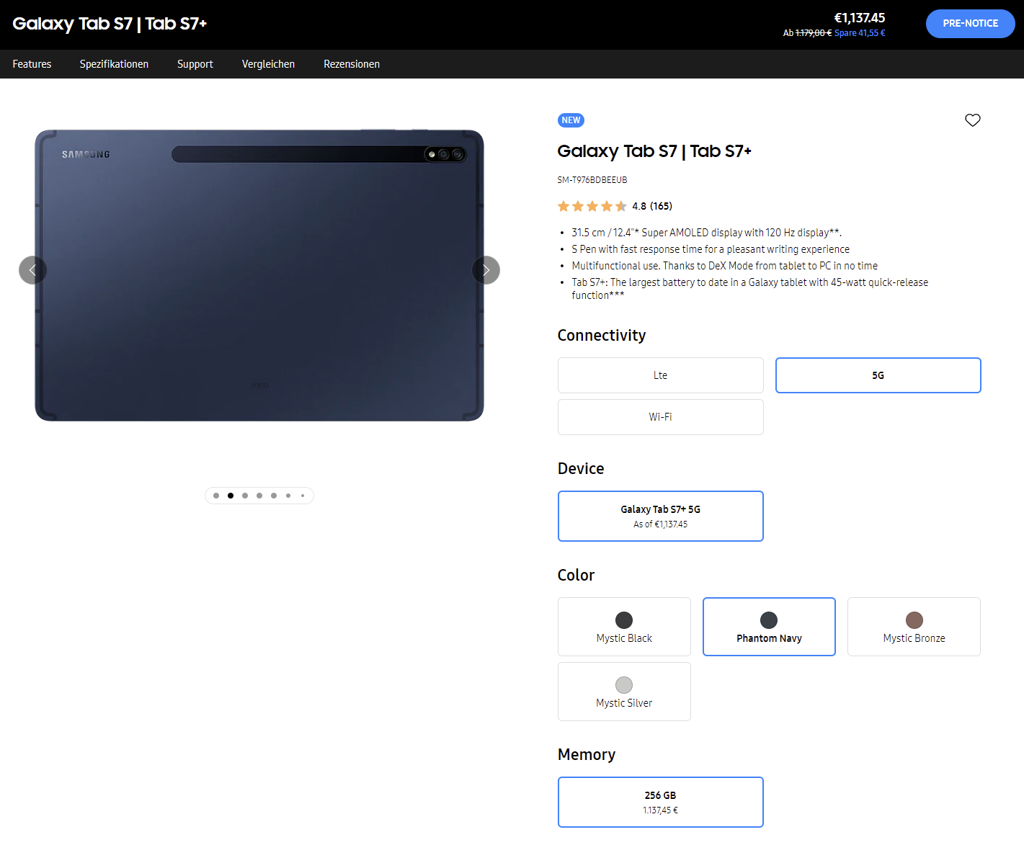Click the PRE-NOTICE button
Image resolution: width=1024 pixels, height=845 pixels.
pos(970,24)
